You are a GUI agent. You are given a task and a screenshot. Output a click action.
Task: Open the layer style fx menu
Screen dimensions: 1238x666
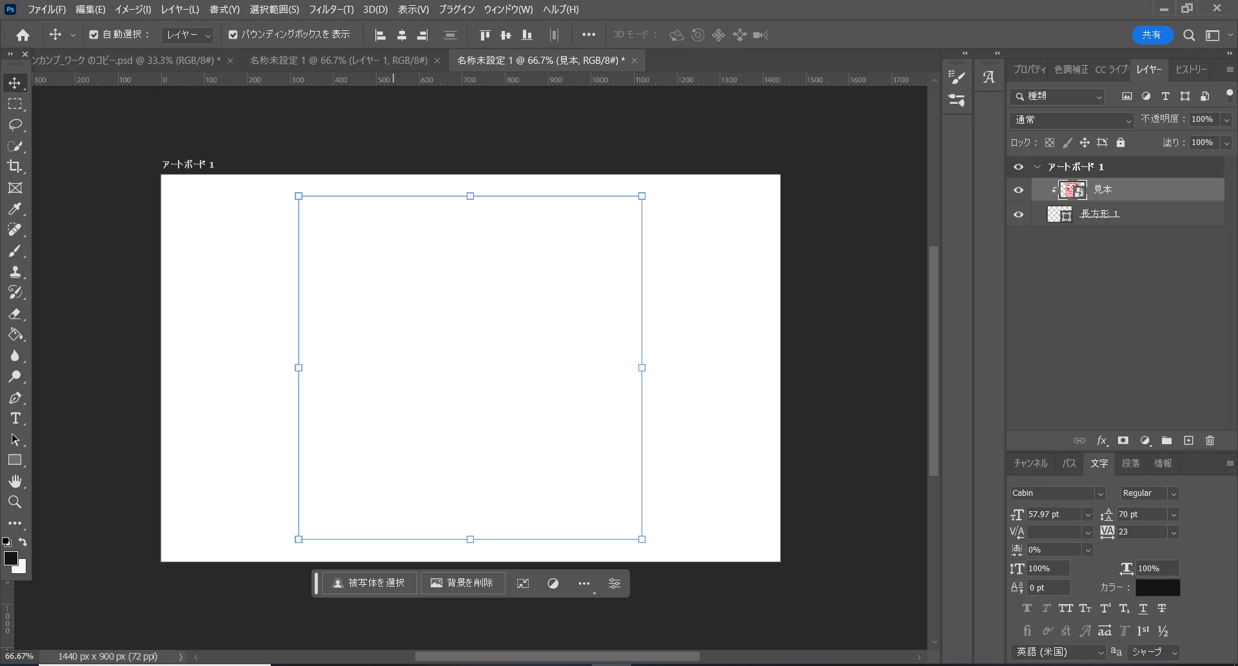1102,440
